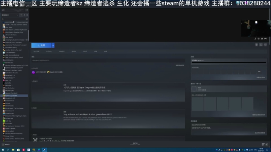Select Batman: Arkham City GOTY
Image resolution: width=271 pixels, height=152 pixels.
point(14,68)
